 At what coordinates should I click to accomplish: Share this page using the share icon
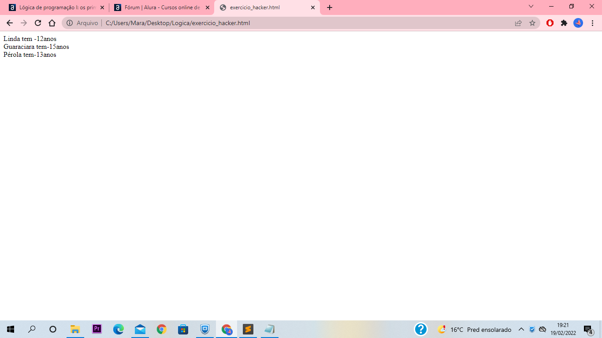(518, 23)
